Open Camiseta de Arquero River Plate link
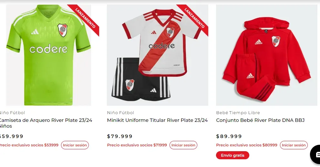320x167 pixels. [45, 123]
